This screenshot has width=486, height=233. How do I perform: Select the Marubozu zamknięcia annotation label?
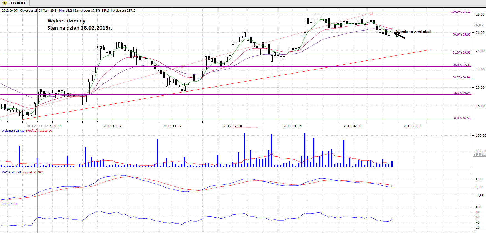(x=414, y=32)
